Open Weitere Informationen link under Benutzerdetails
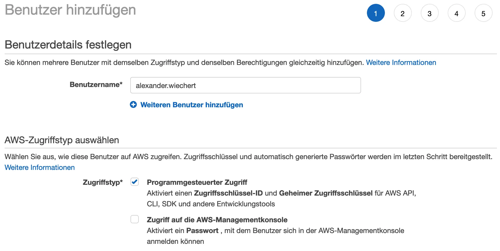This screenshot has width=500, height=251. (x=401, y=63)
